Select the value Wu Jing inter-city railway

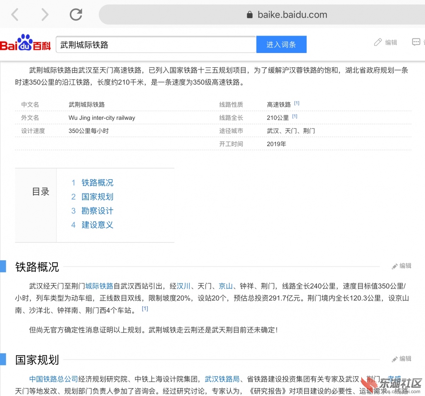point(102,118)
